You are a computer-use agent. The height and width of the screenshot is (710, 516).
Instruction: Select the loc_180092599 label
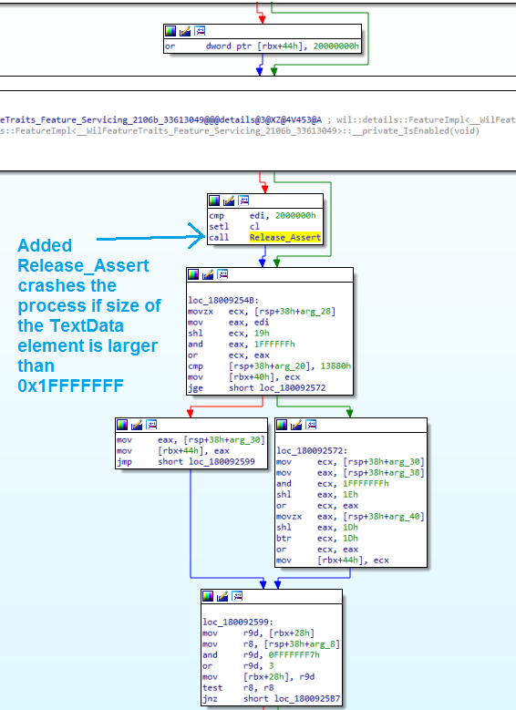pos(238,623)
